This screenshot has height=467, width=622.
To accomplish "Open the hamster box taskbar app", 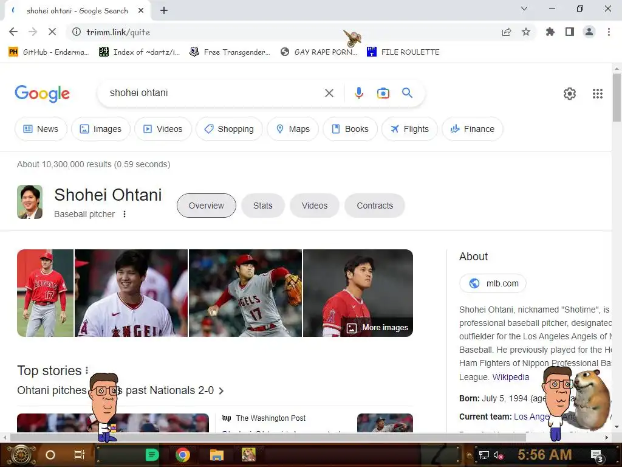I will 248,455.
